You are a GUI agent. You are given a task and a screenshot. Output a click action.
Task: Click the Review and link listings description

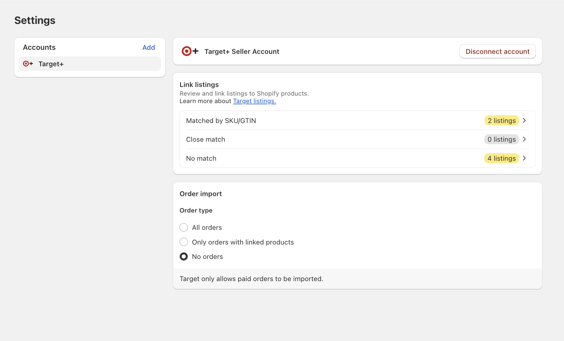244,94
